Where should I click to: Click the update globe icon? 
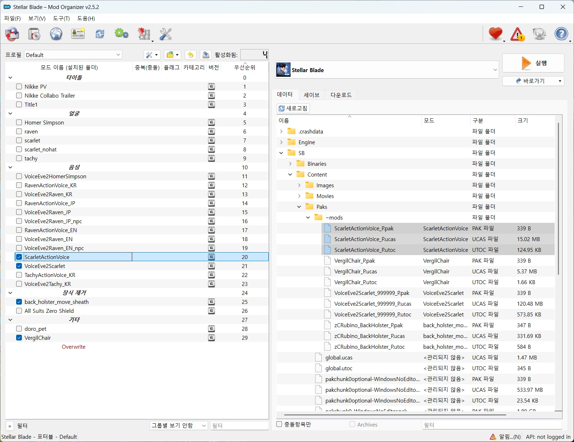(539, 34)
